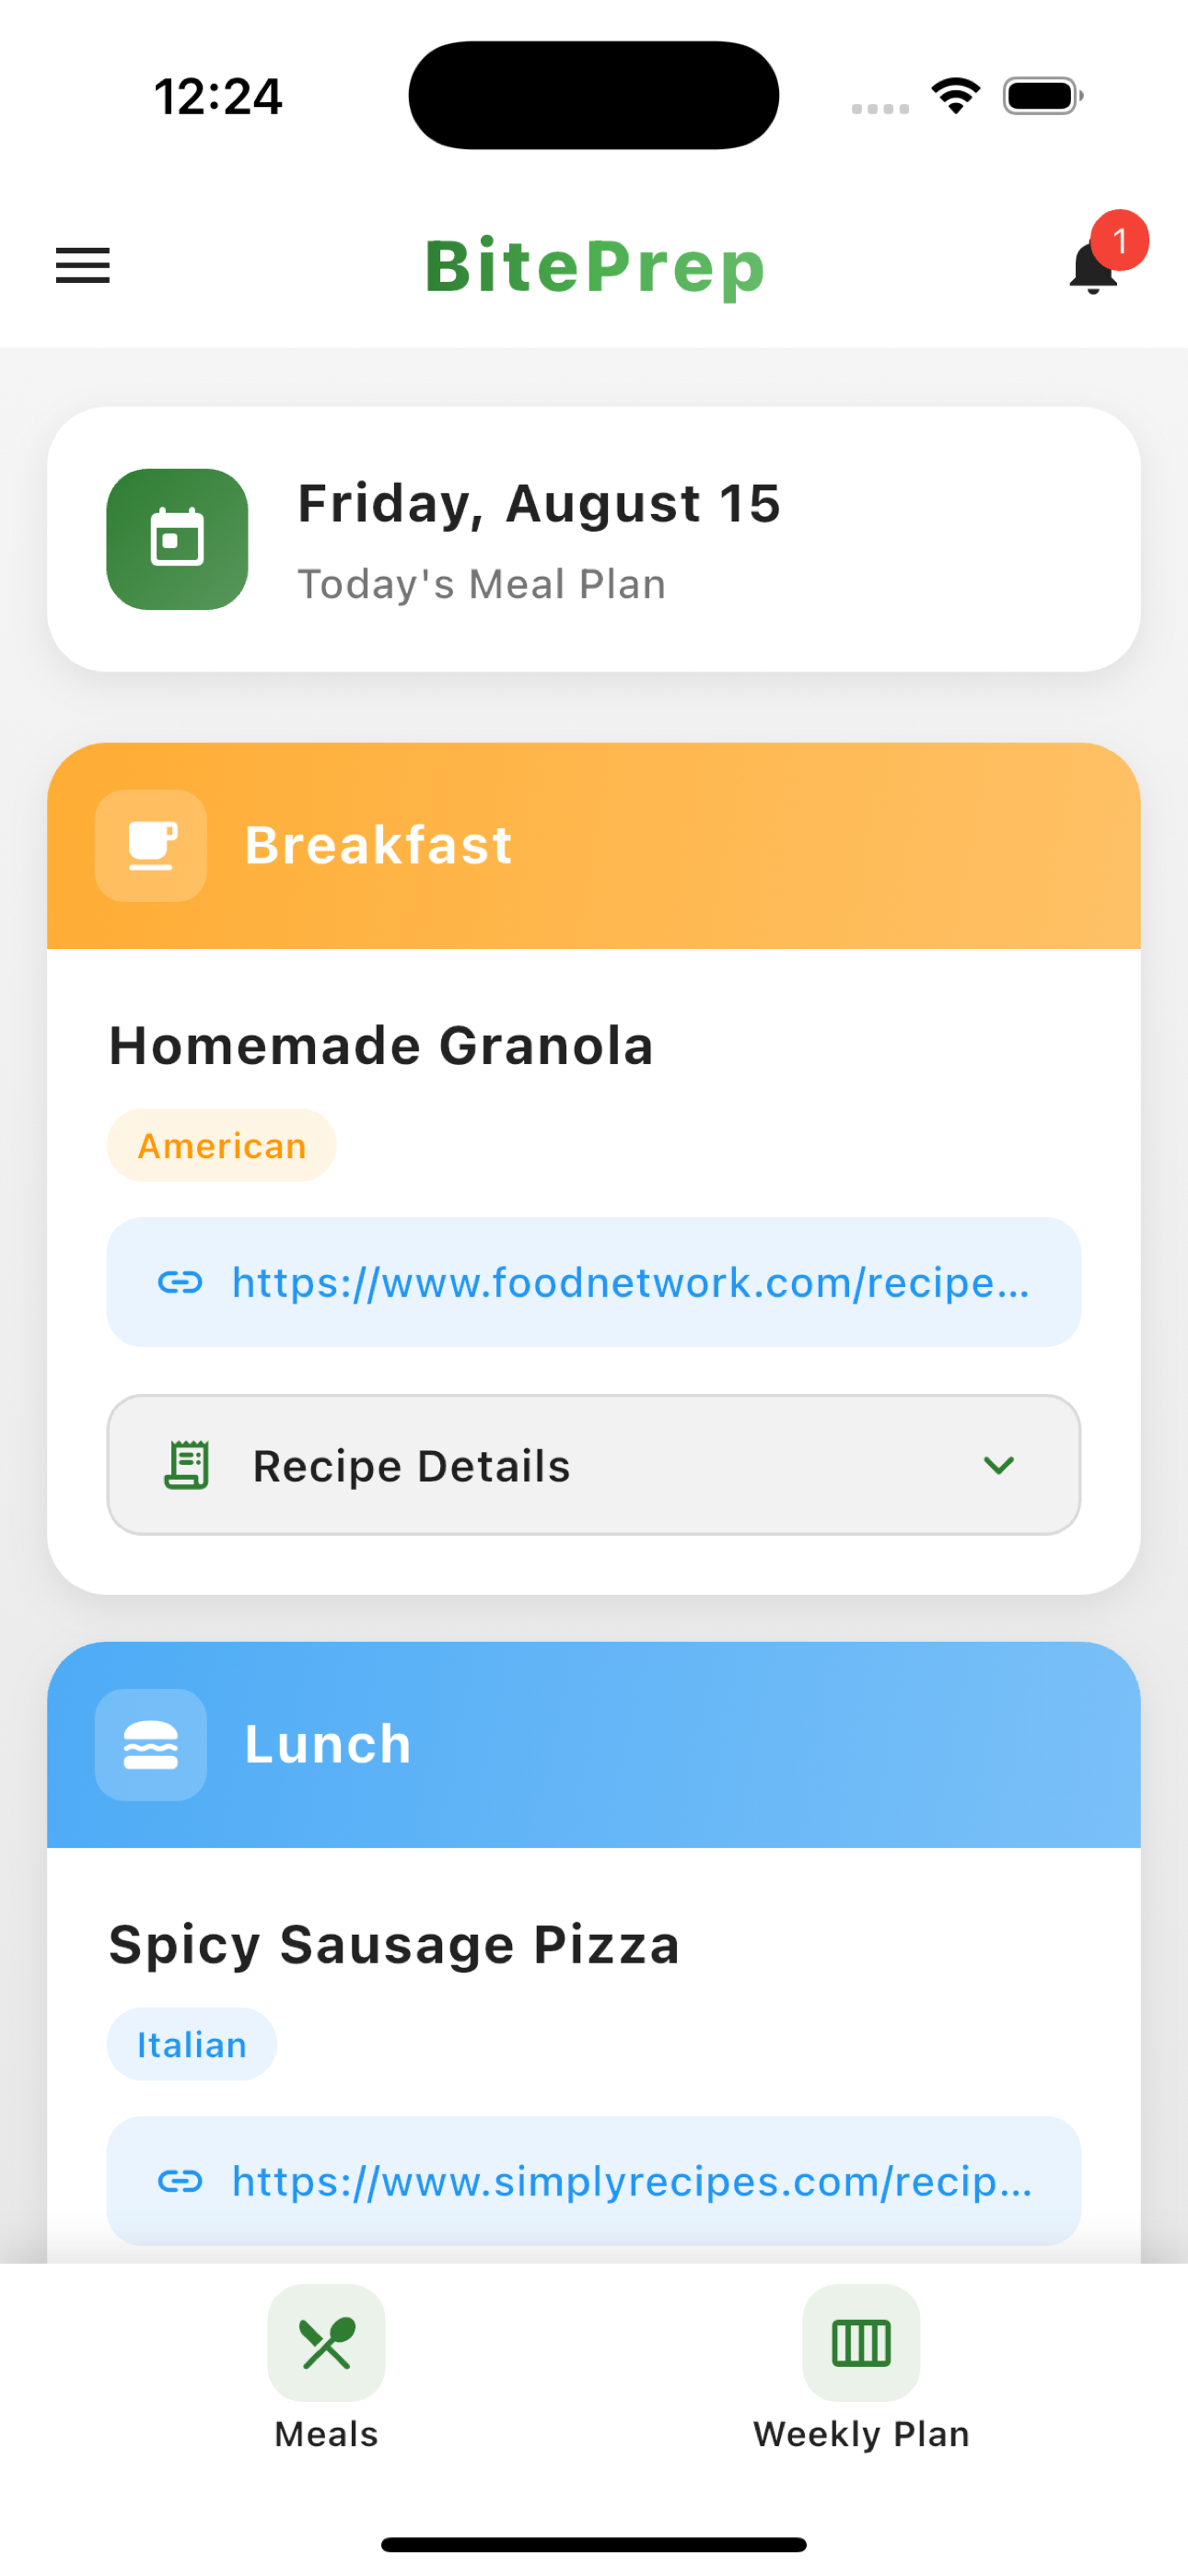The width and height of the screenshot is (1188, 2576).
Task: Tap the Breakfast coffee cup icon
Action: pyautogui.click(x=151, y=846)
